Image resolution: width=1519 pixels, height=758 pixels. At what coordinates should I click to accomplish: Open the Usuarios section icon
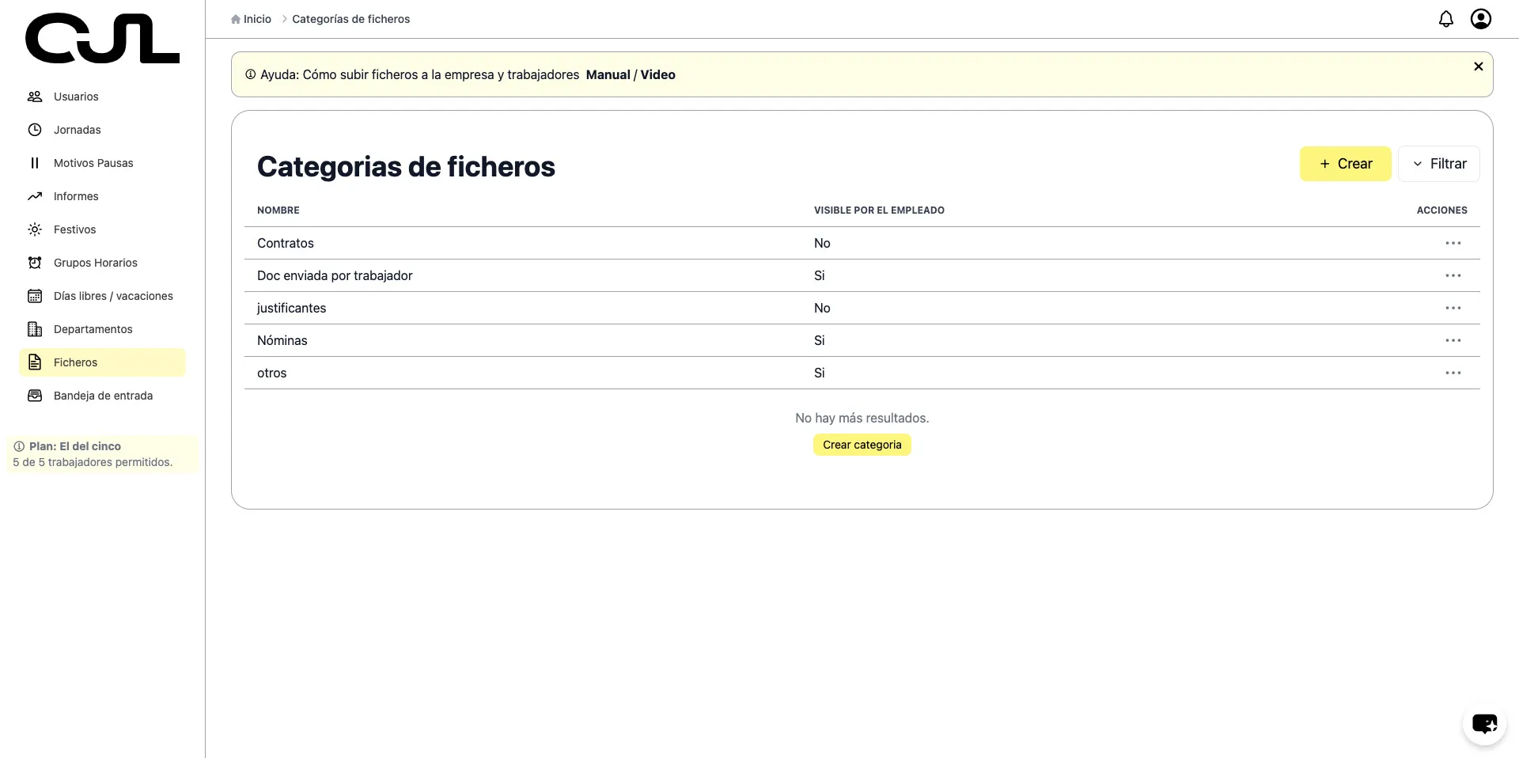point(35,97)
